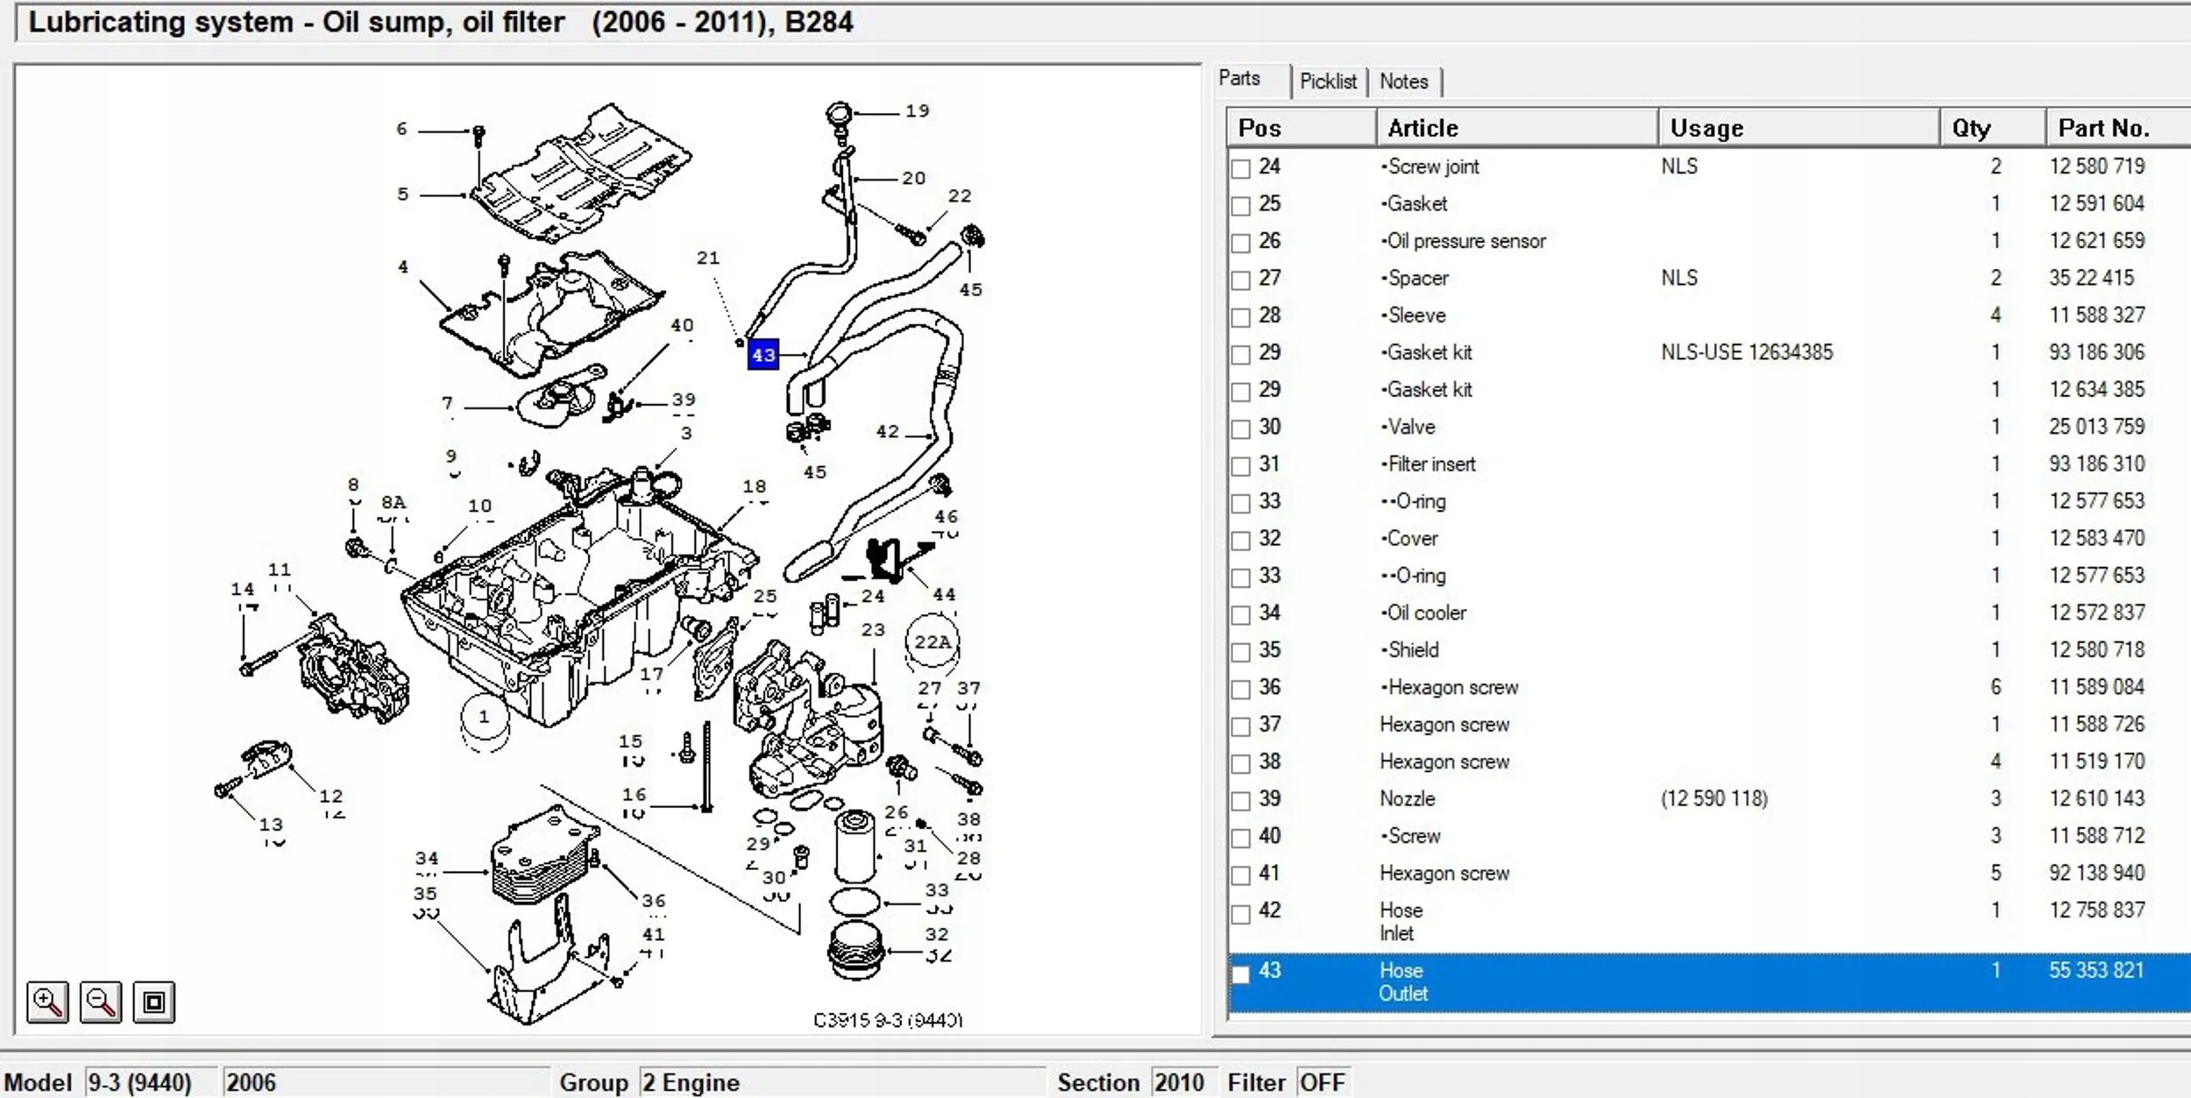Click callout 19 at oil filler cap
The width and height of the screenshot is (2191, 1098).
(917, 111)
